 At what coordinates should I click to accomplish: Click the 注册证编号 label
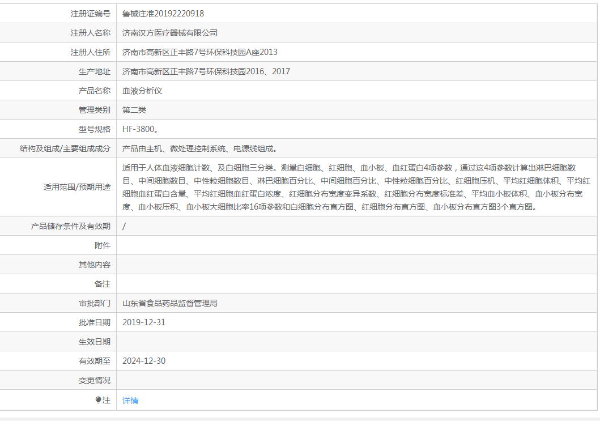tap(90, 14)
